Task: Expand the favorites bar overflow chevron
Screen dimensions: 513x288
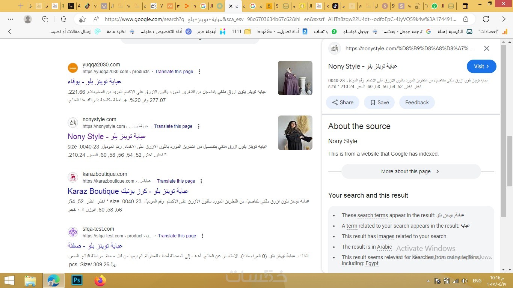Action: coord(10,32)
